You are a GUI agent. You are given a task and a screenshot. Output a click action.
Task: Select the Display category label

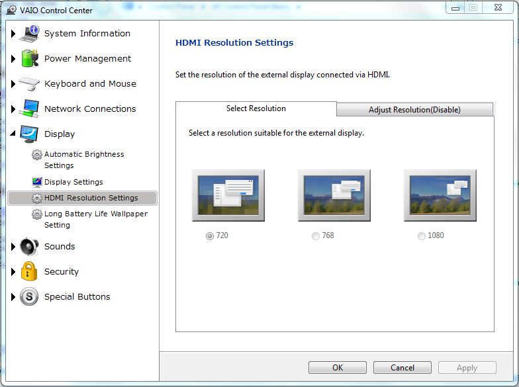[x=60, y=134]
